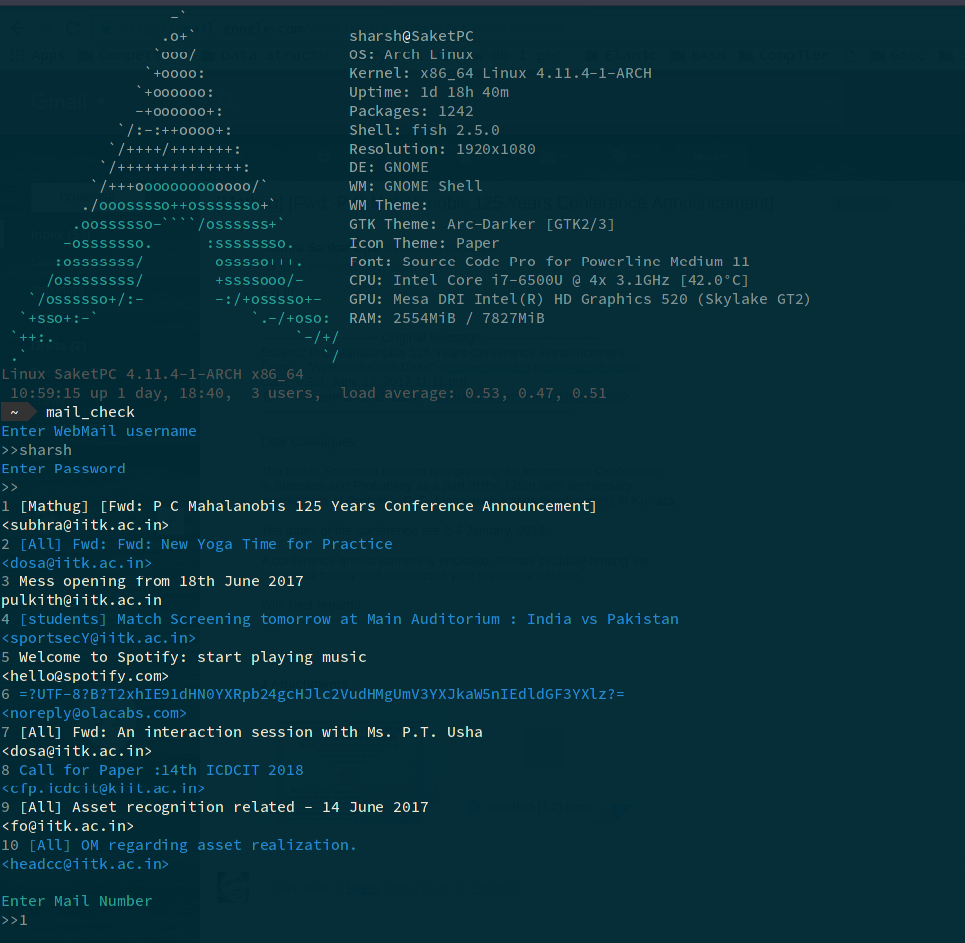Click the empty '>>' password input line
Image resolution: width=965 pixels, height=943 pixels.
(10, 487)
